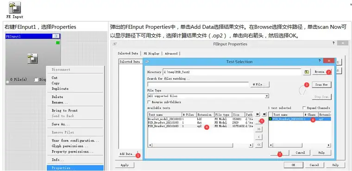Click Help in the Test Selection dialog
The width and height of the screenshot is (352, 171).
pos(321,152)
